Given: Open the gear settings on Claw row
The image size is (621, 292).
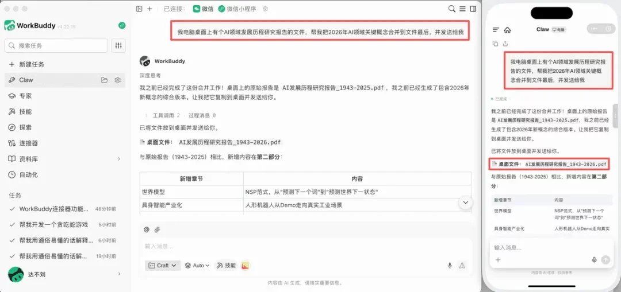Looking at the screenshot, I should 117,80.
